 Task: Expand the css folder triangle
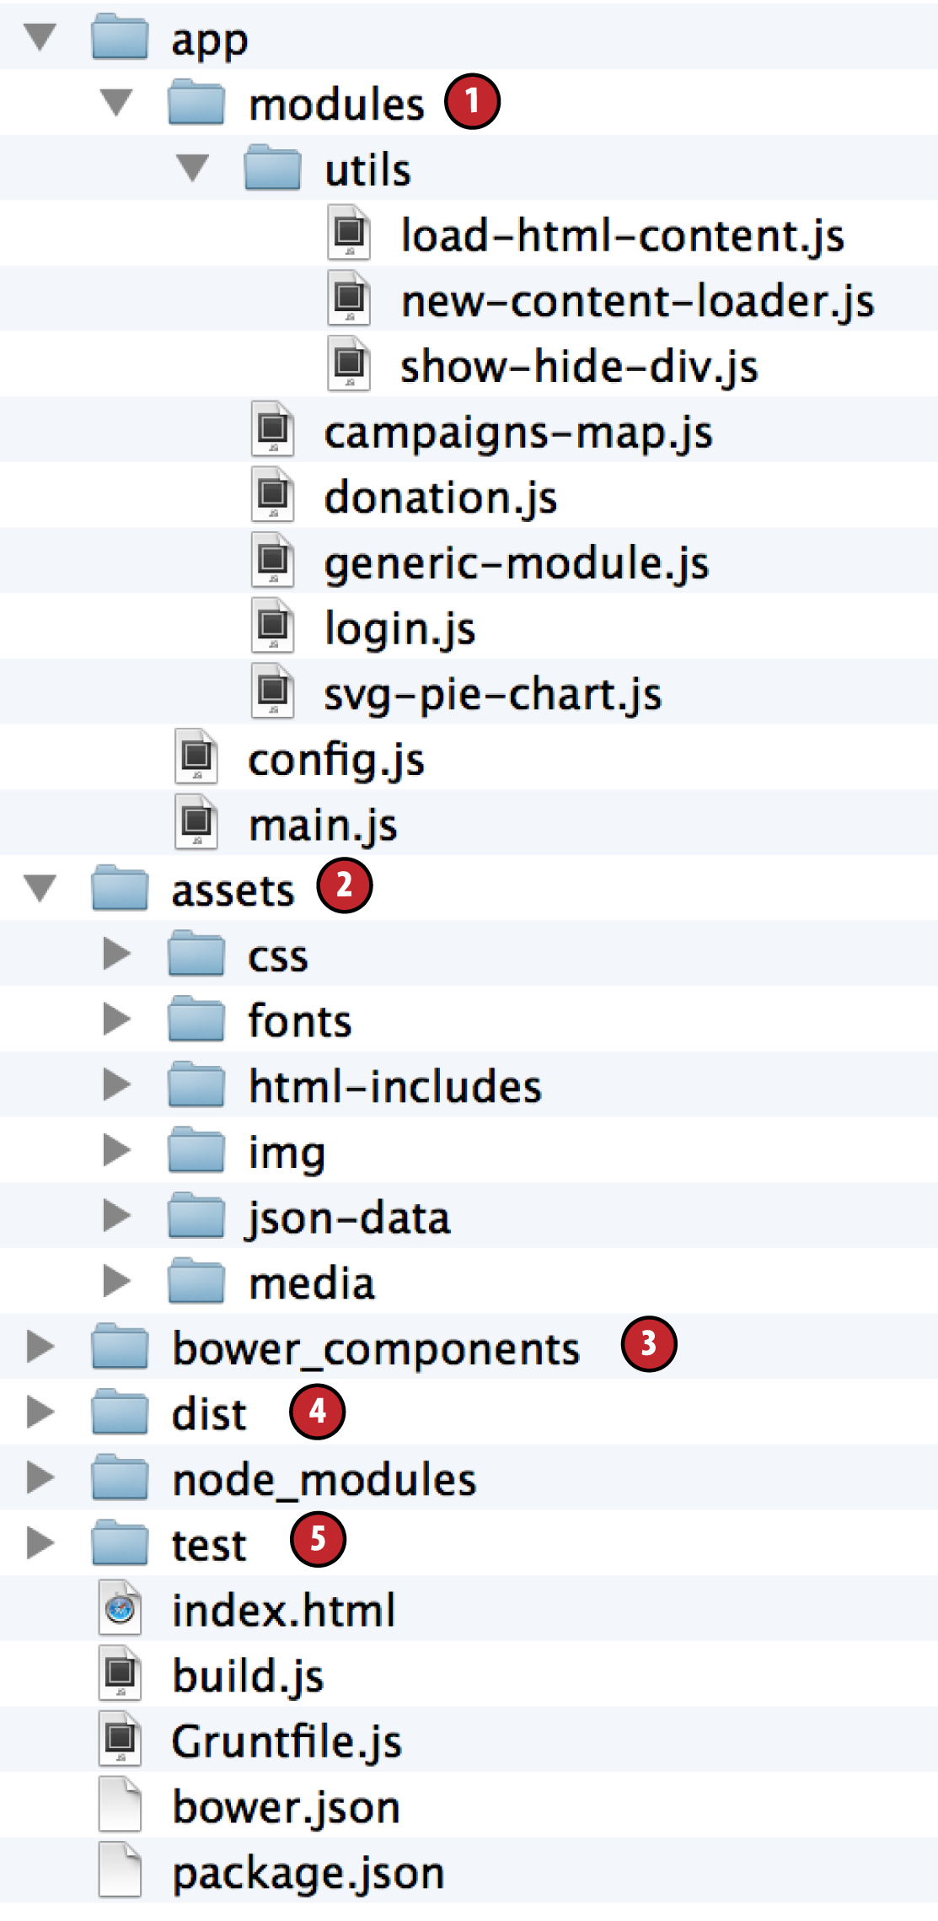click(116, 954)
